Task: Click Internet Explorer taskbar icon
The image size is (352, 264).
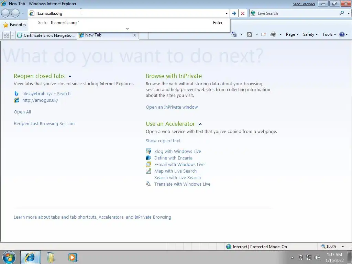Action: (30, 257)
